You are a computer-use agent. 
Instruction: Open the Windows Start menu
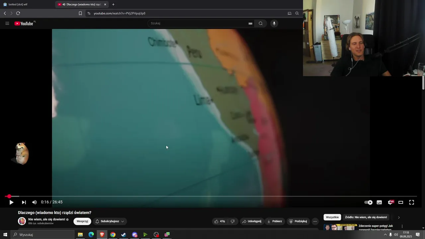tap(5, 235)
